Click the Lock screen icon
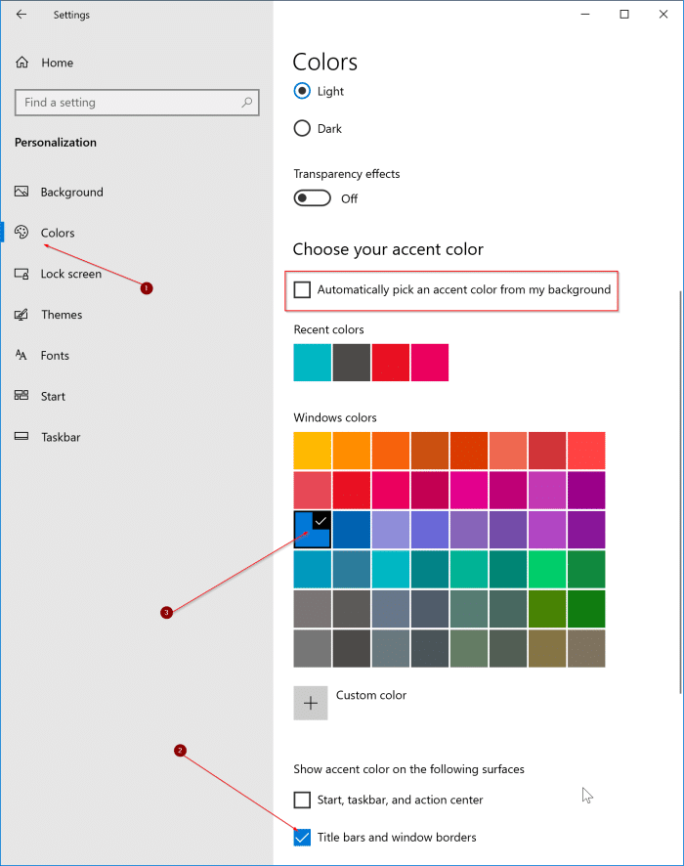 [21, 274]
